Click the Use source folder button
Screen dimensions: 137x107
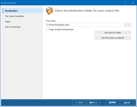(x=113, y=33)
